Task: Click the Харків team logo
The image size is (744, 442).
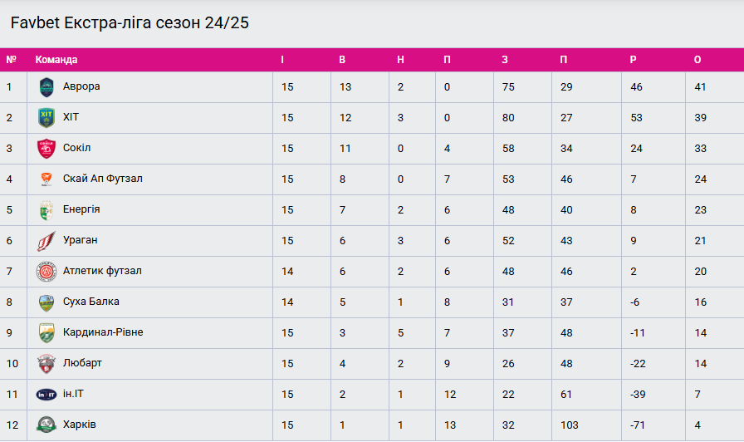Action: (x=46, y=425)
